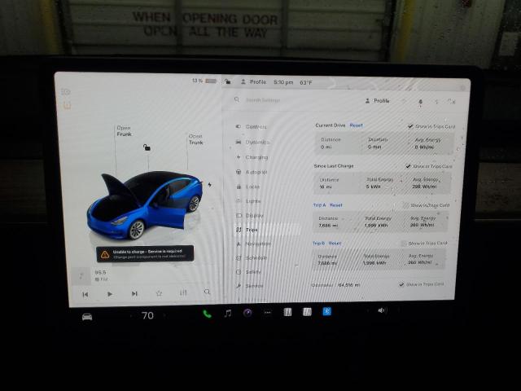
Task: Open the Camera app in the bottom bar
Action: [247, 313]
